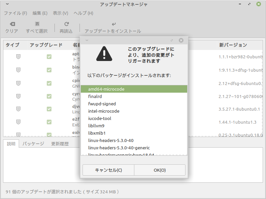
Task: Open the 編集 (E) menu
Action: pyautogui.click(x=40, y=13)
